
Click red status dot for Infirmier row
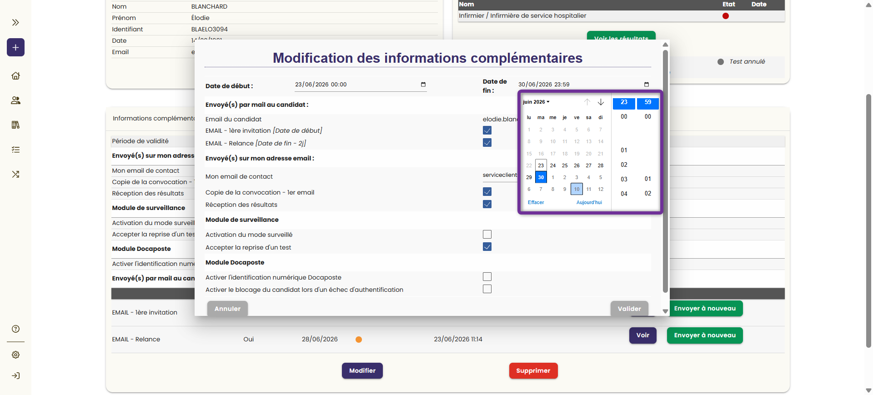tap(726, 16)
